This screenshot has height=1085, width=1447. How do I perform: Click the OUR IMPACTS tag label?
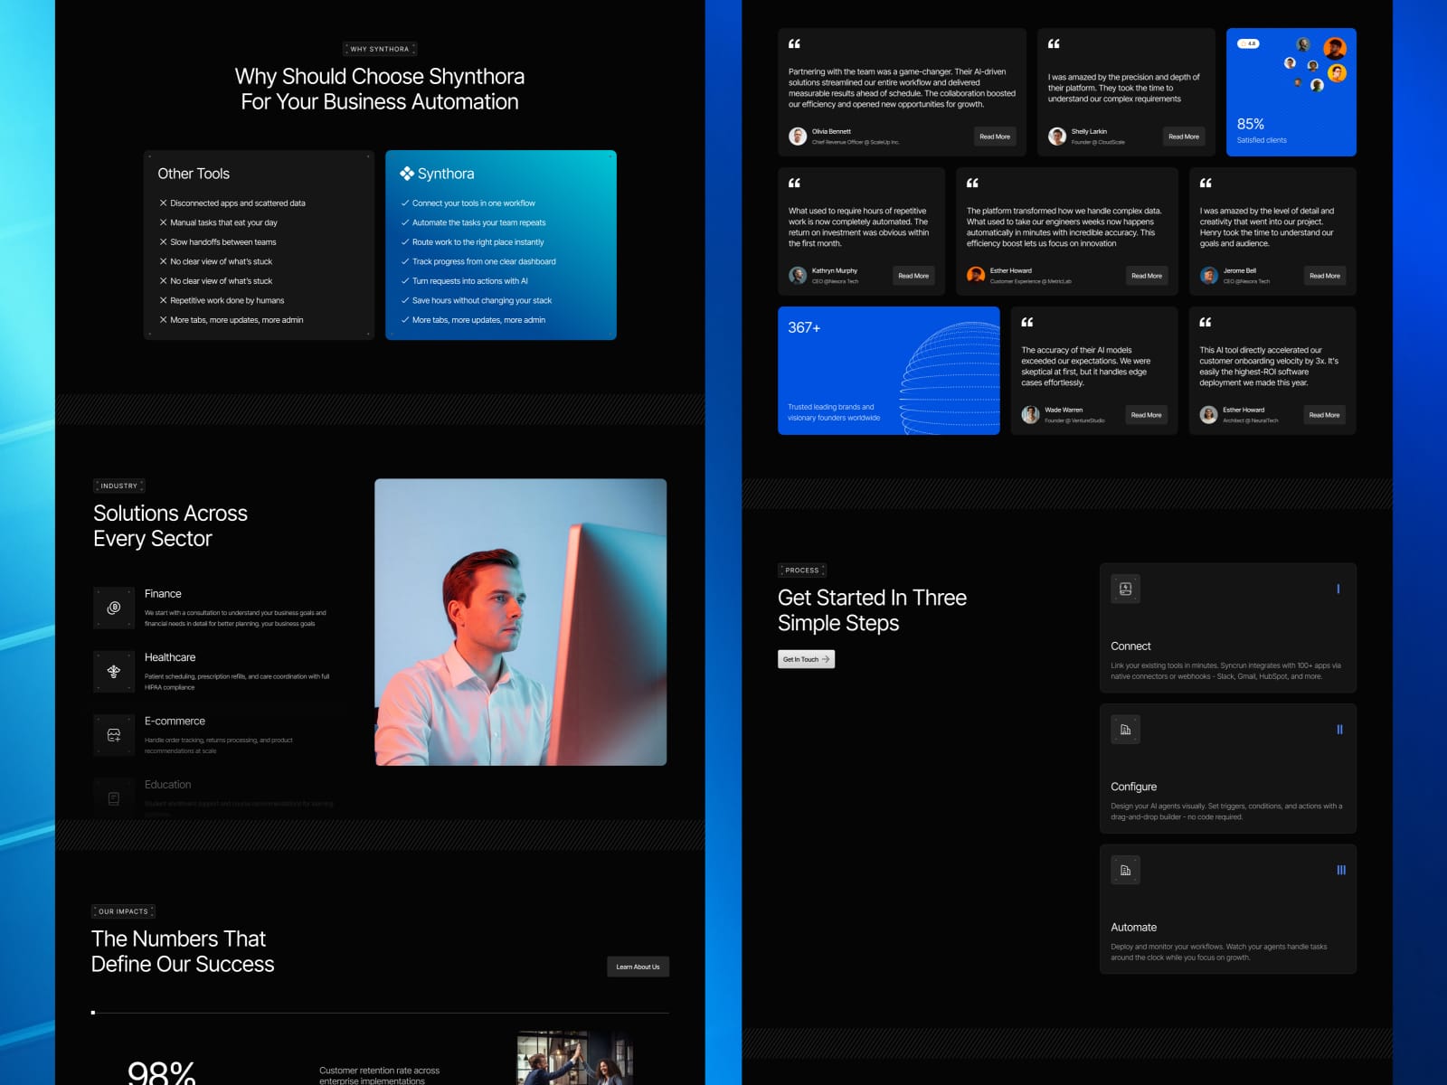[123, 911]
